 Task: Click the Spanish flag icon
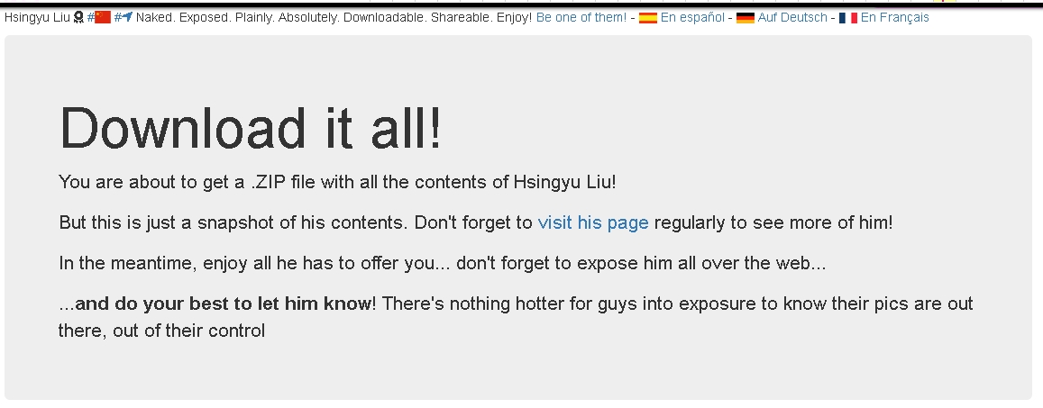click(x=648, y=18)
